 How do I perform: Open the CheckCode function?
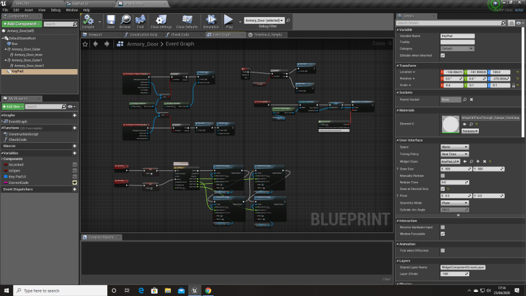pyautogui.click(x=18, y=139)
